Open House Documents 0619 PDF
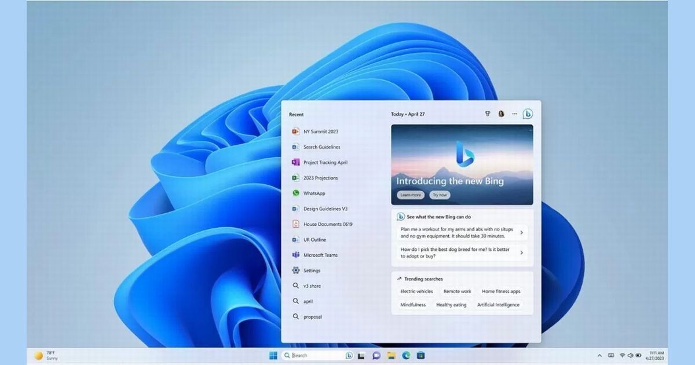The height and width of the screenshot is (365, 695). click(323, 224)
